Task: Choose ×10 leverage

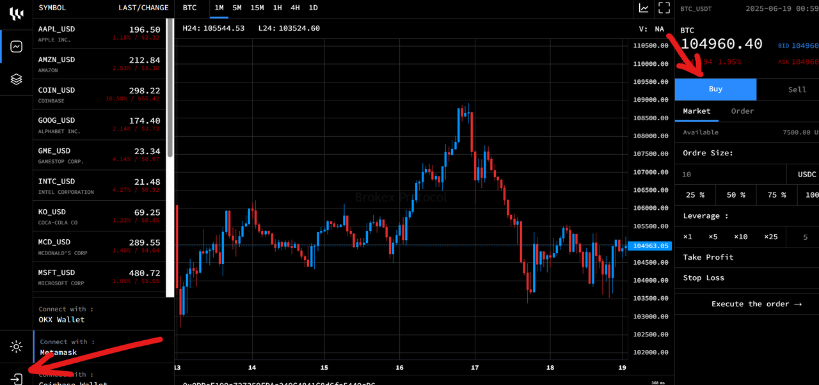Action: pyautogui.click(x=741, y=237)
